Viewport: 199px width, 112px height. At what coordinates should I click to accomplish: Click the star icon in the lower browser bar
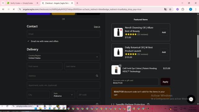[x=37, y=106]
